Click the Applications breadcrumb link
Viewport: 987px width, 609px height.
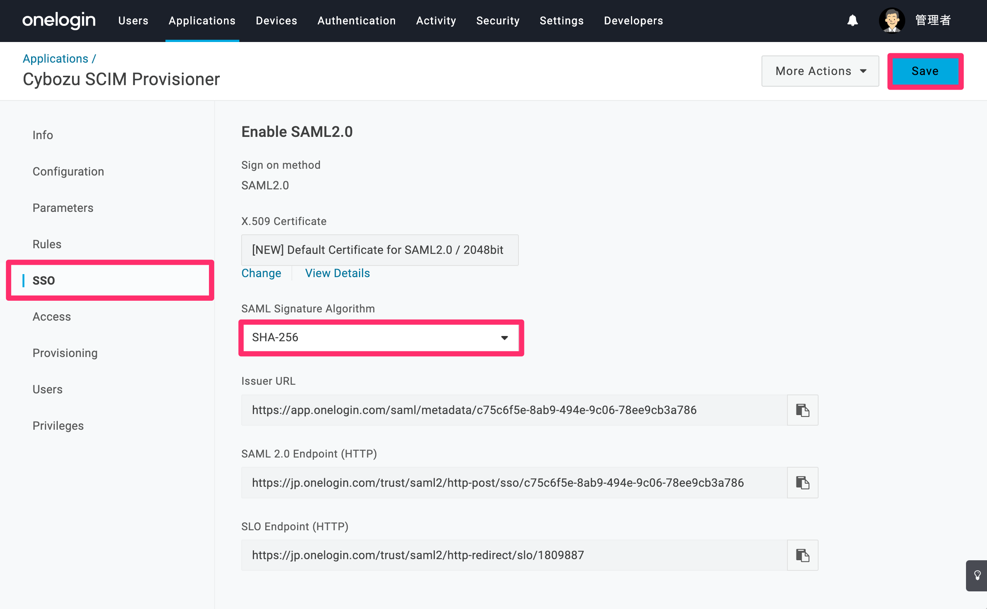pyautogui.click(x=55, y=58)
